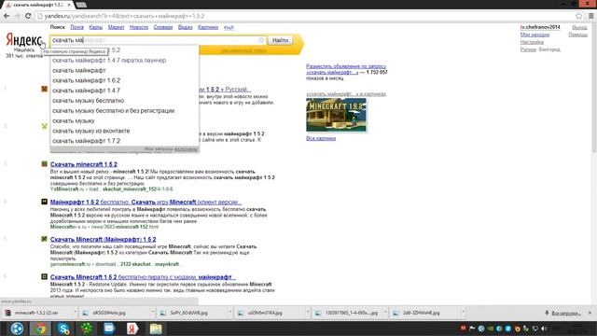Open the Все картинки link
597x336 pixels.
321,138
